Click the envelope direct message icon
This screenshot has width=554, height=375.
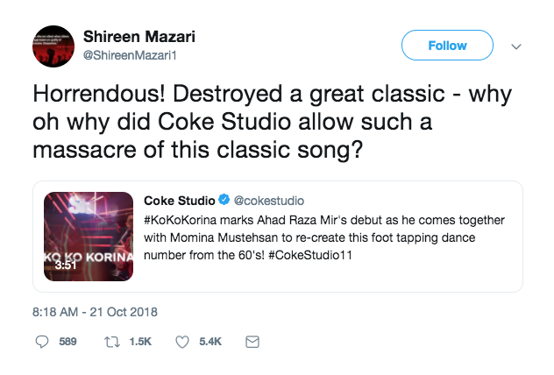(252, 343)
